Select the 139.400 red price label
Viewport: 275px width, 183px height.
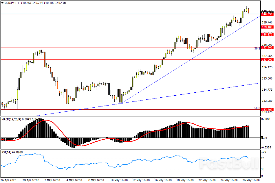[x=267, y=27]
